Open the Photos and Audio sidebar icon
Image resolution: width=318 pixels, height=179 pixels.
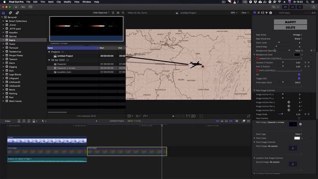click(x=10, y=13)
